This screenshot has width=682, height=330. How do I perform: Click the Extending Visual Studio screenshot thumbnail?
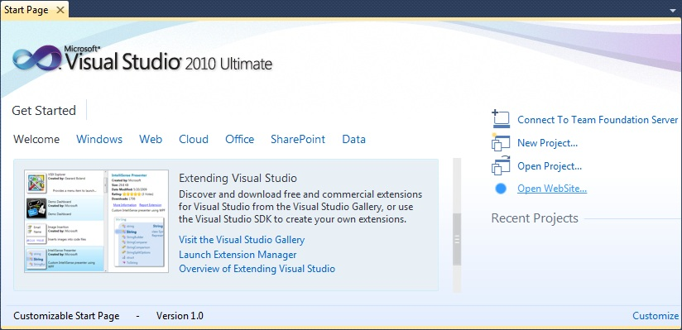point(97,222)
